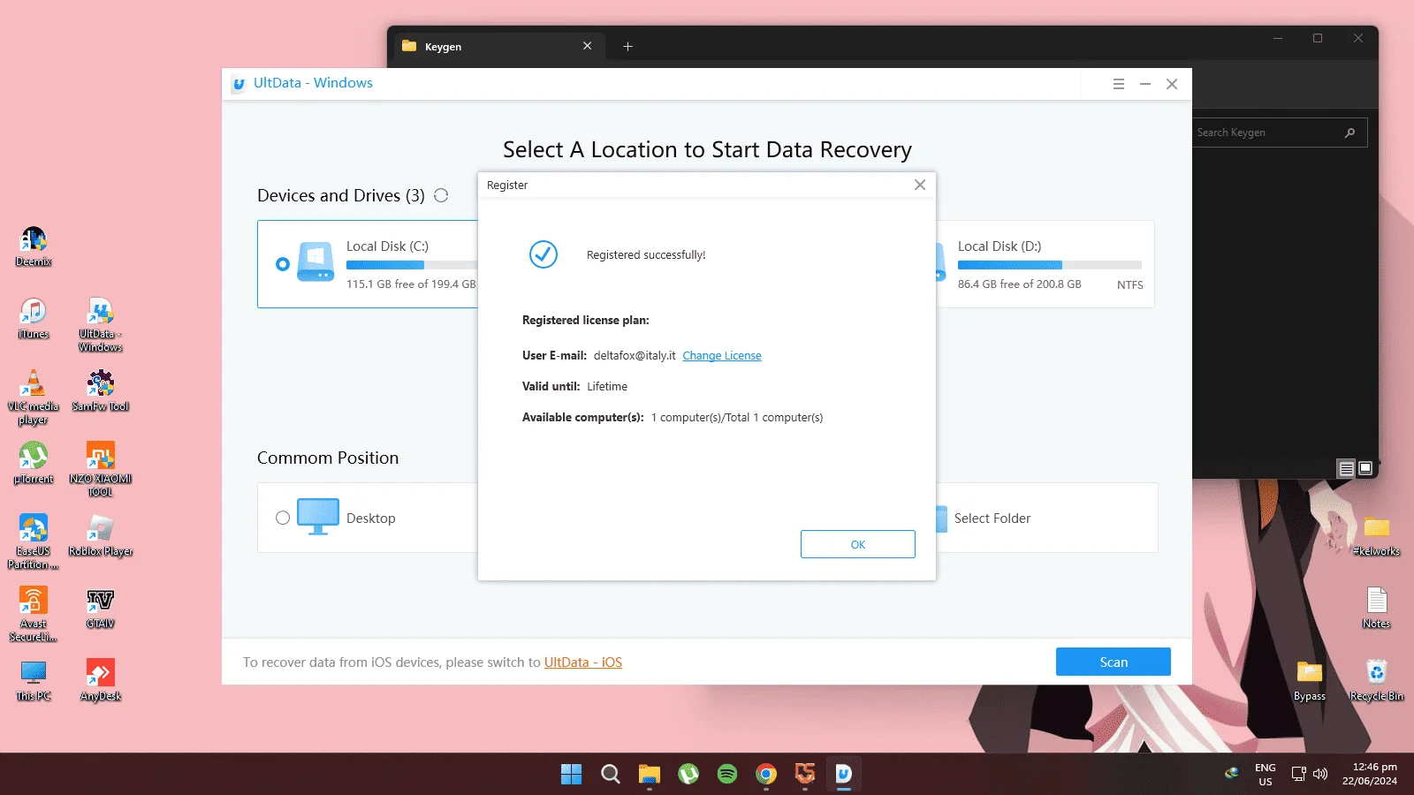Viewport: 1414px width, 795px height.
Task: Open EaseUS Partition desktop icon
Action: (x=34, y=542)
